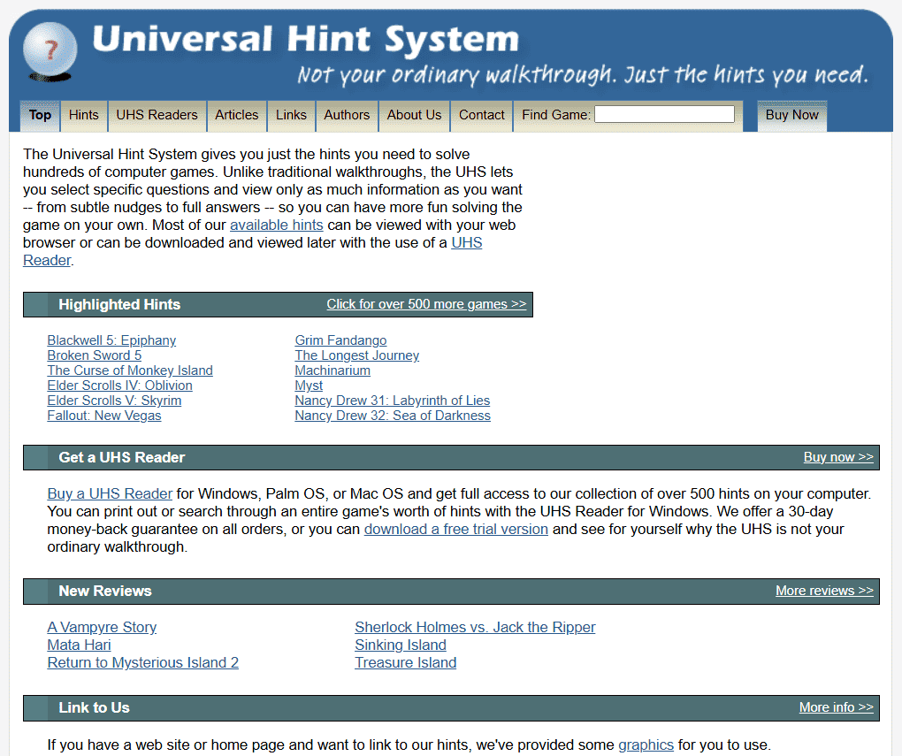
Task: Click 'download a free trial version' link
Action: (x=455, y=529)
